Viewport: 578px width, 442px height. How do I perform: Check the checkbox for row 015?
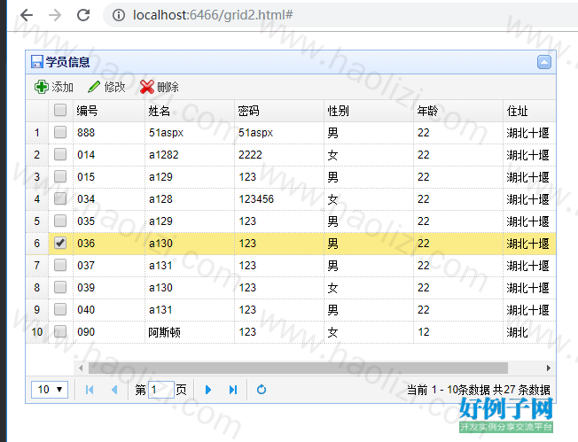[x=60, y=176]
